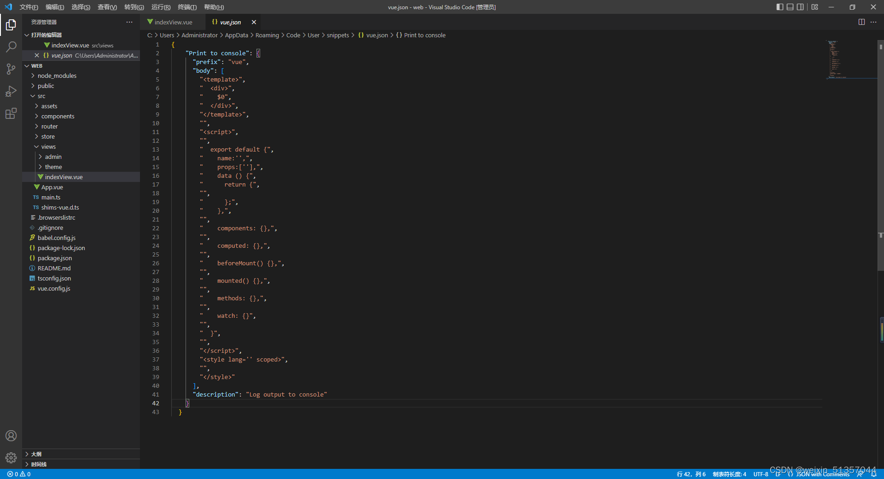Screen dimensions: 884x479
Task: Click the feedback icon in status bar
Action: [860, 474]
